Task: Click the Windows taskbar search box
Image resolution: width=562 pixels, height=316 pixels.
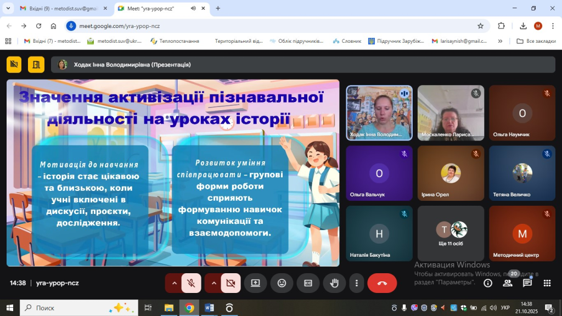Action: tap(78, 308)
